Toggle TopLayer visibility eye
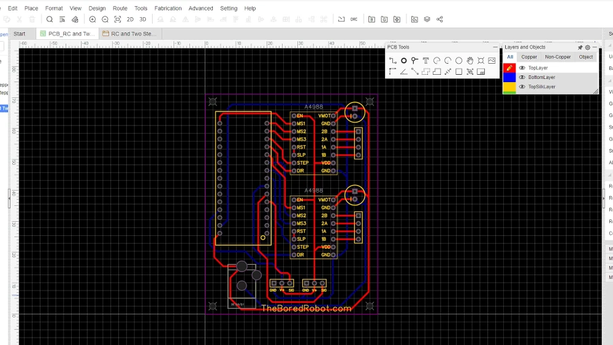Viewport: 613px width, 345px height. coord(522,68)
